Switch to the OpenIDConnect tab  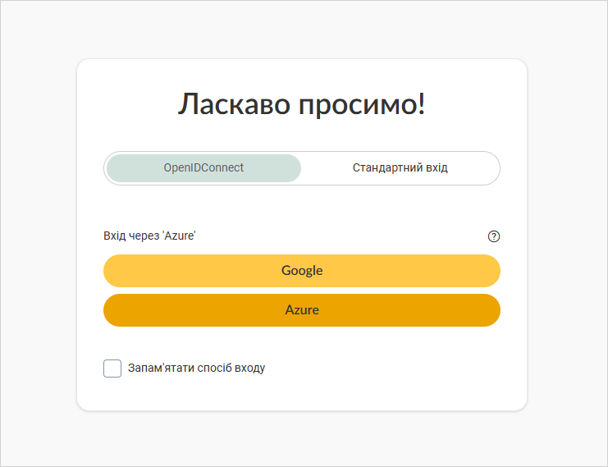(x=203, y=168)
